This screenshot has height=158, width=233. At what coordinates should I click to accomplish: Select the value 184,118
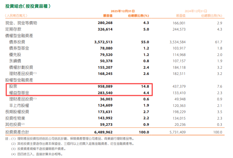pos(179,67)
